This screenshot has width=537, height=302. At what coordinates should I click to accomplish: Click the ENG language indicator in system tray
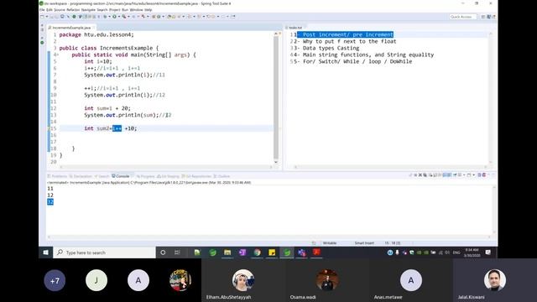pyautogui.click(x=456, y=253)
